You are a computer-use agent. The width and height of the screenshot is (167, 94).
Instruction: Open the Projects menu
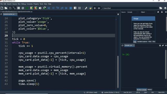[36, 4]
